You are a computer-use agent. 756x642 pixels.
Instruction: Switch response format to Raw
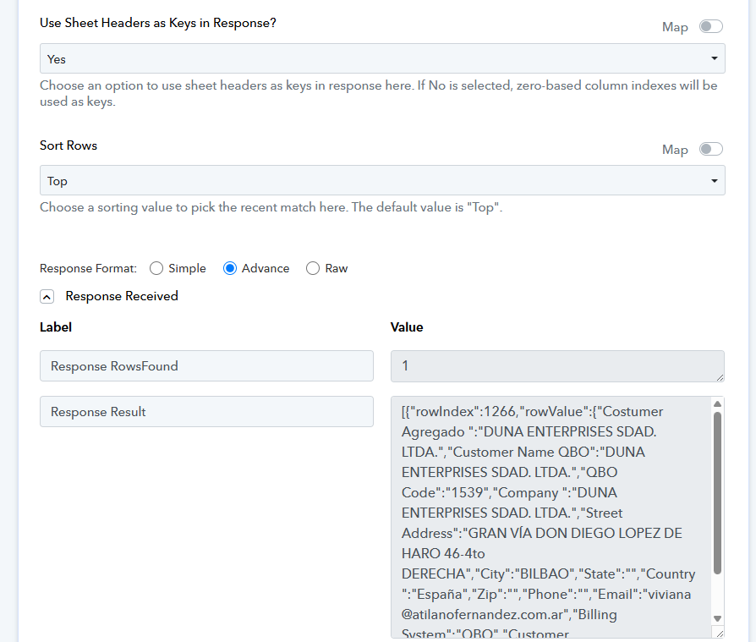(x=313, y=268)
